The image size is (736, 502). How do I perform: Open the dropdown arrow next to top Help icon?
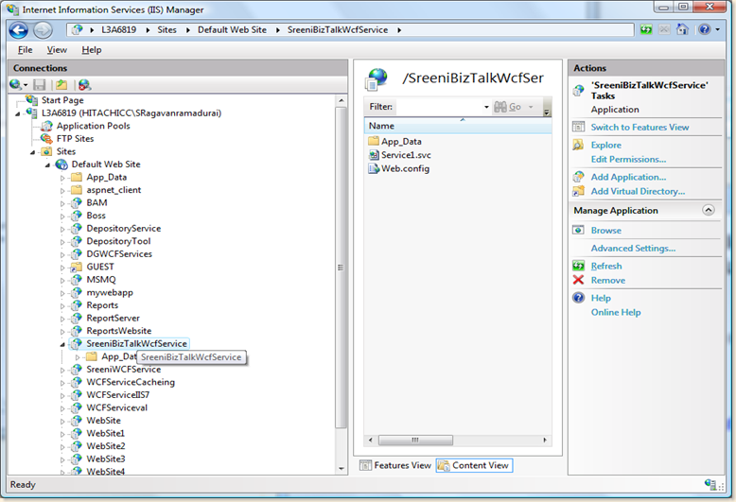coord(718,29)
